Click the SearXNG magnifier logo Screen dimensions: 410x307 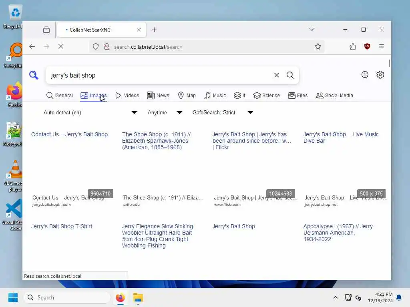point(34,75)
